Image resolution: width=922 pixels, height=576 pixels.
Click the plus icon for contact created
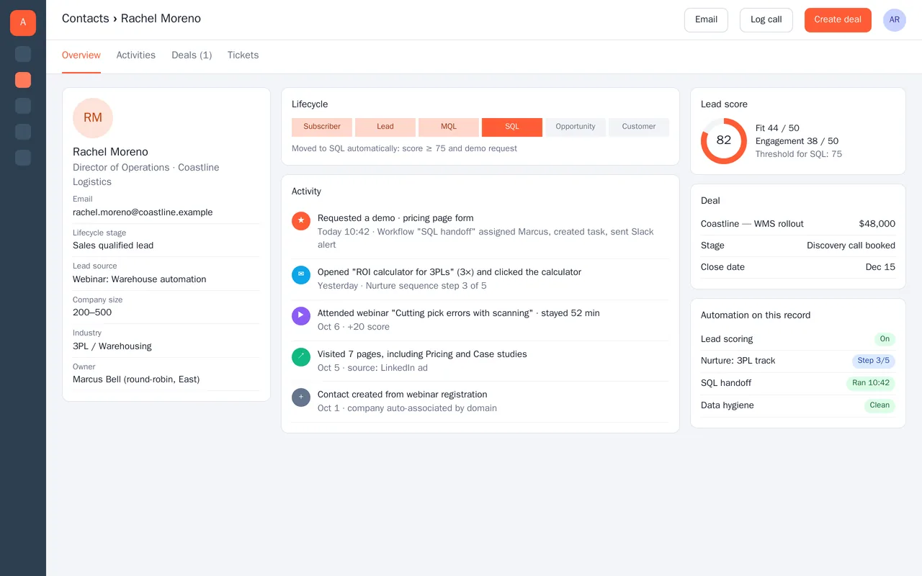point(301,397)
